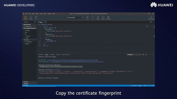Open the Help menu

54,14
